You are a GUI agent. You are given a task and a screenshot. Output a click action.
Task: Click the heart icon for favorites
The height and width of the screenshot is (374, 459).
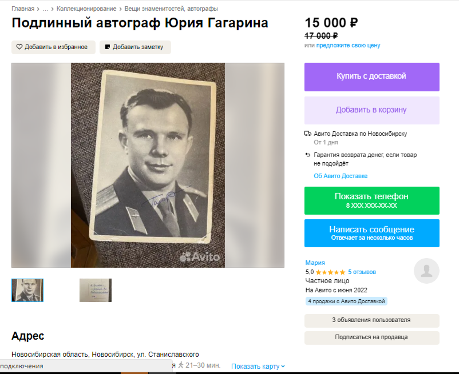(x=19, y=47)
